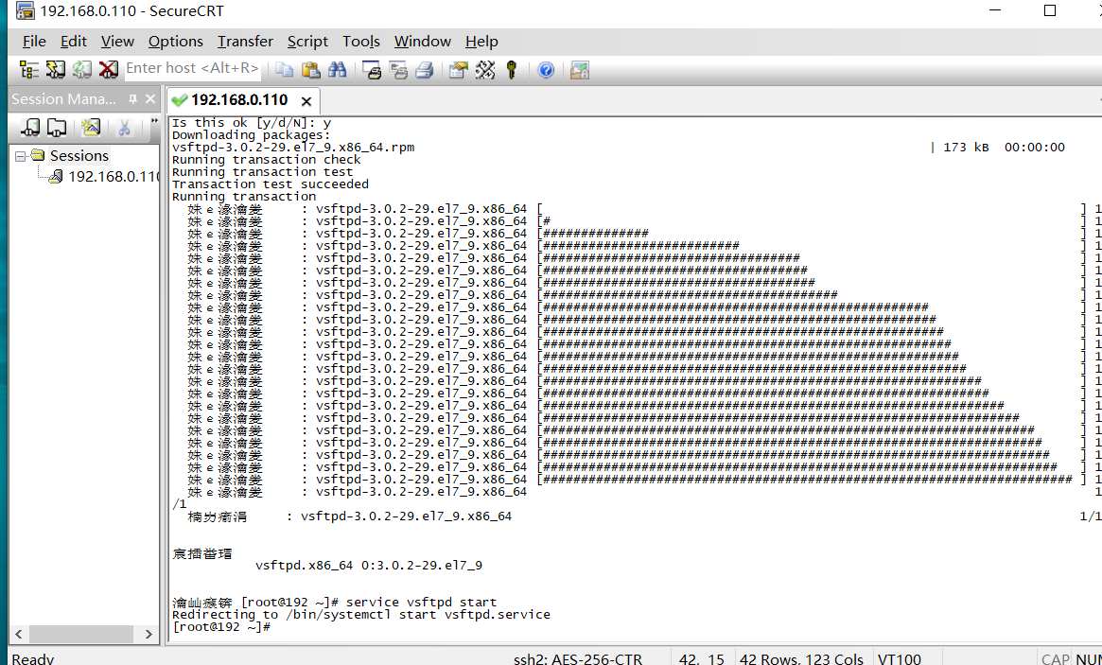Click the Print Selection toolbar icon
The image size is (1102, 665).
tap(398, 70)
